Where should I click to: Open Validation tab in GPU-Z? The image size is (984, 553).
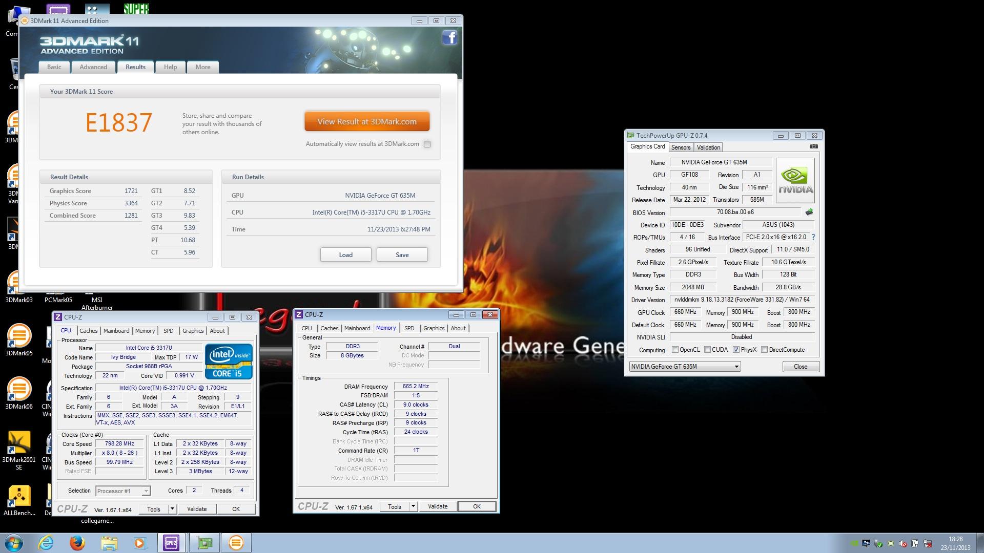point(708,147)
